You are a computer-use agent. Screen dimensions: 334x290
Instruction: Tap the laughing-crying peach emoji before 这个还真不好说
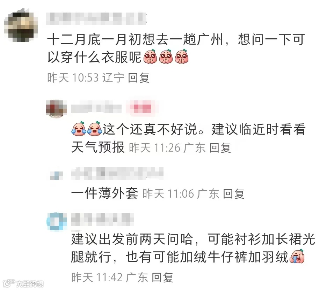79,128
